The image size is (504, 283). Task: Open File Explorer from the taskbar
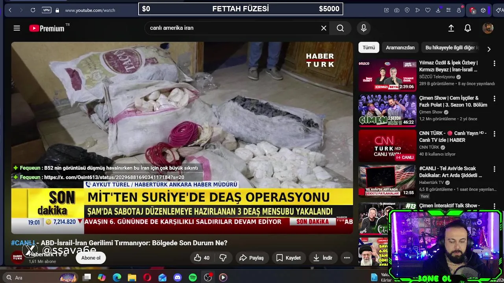(132, 277)
